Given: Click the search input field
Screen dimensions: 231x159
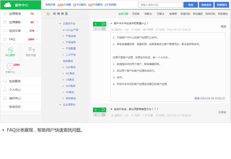Looking at the screenshot, I should (160, 5).
